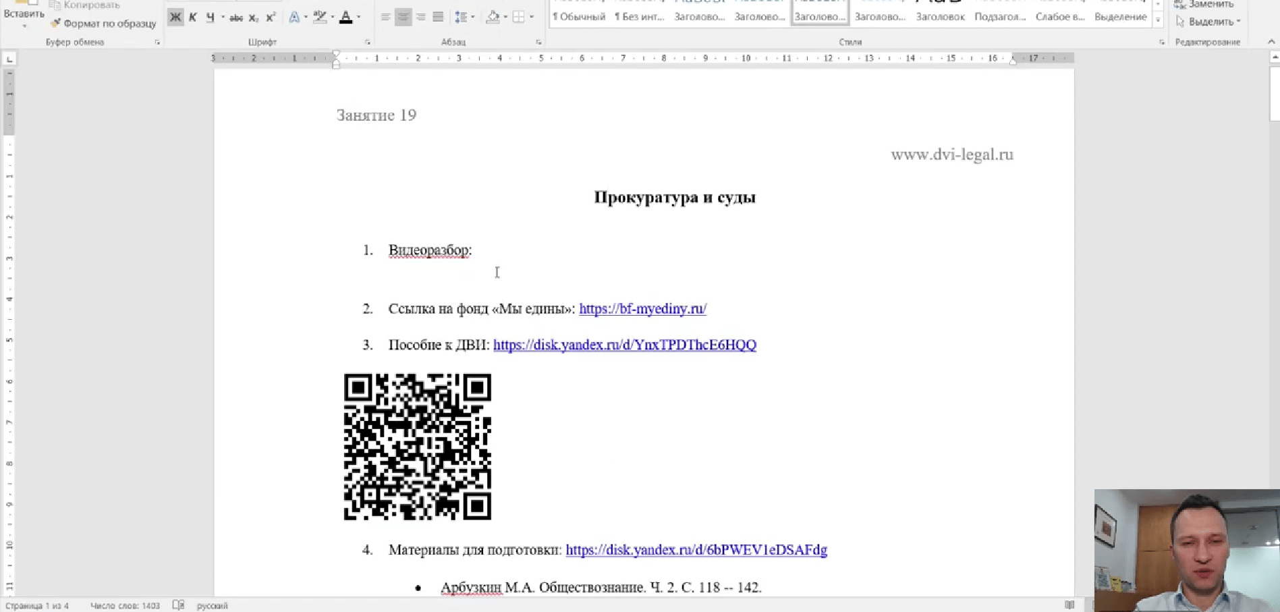Click the page counter Страница 1 из 4

[37, 606]
